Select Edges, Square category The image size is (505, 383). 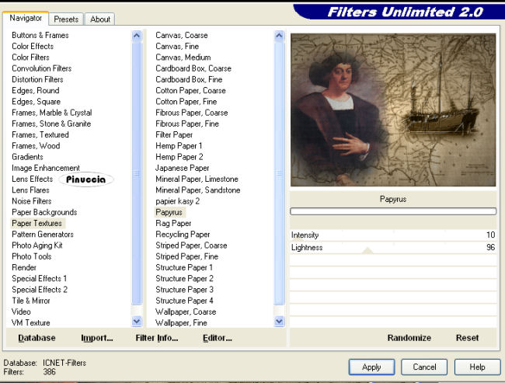tap(36, 102)
